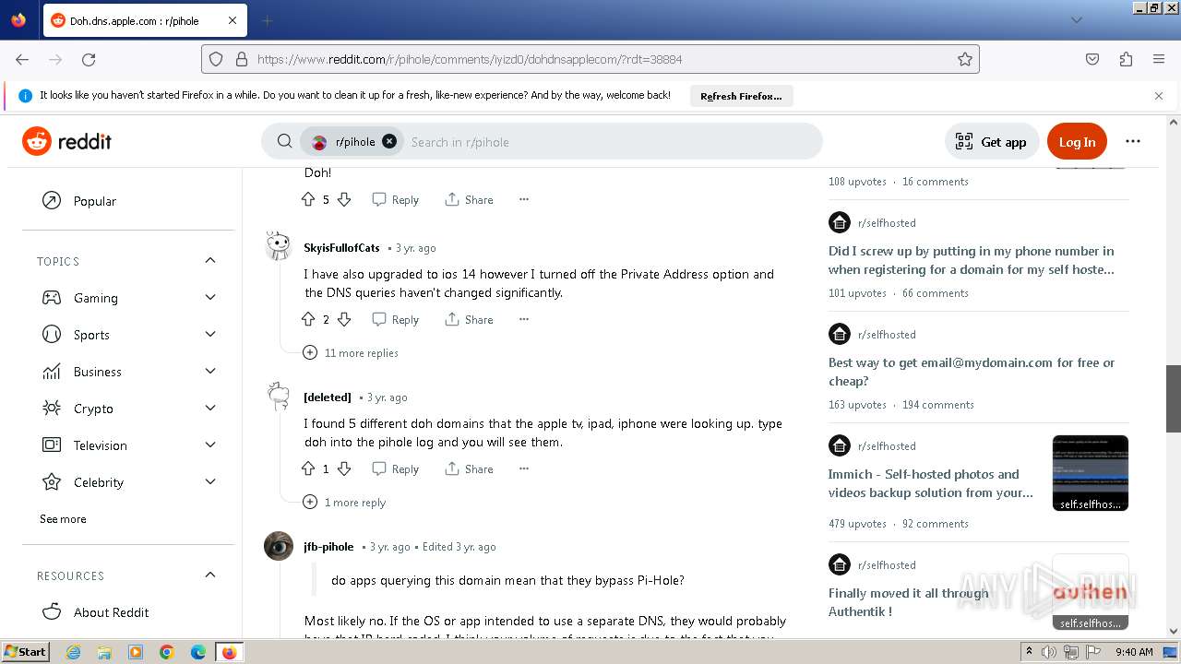
Task: Click the search magnifier icon
Action: [285, 141]
